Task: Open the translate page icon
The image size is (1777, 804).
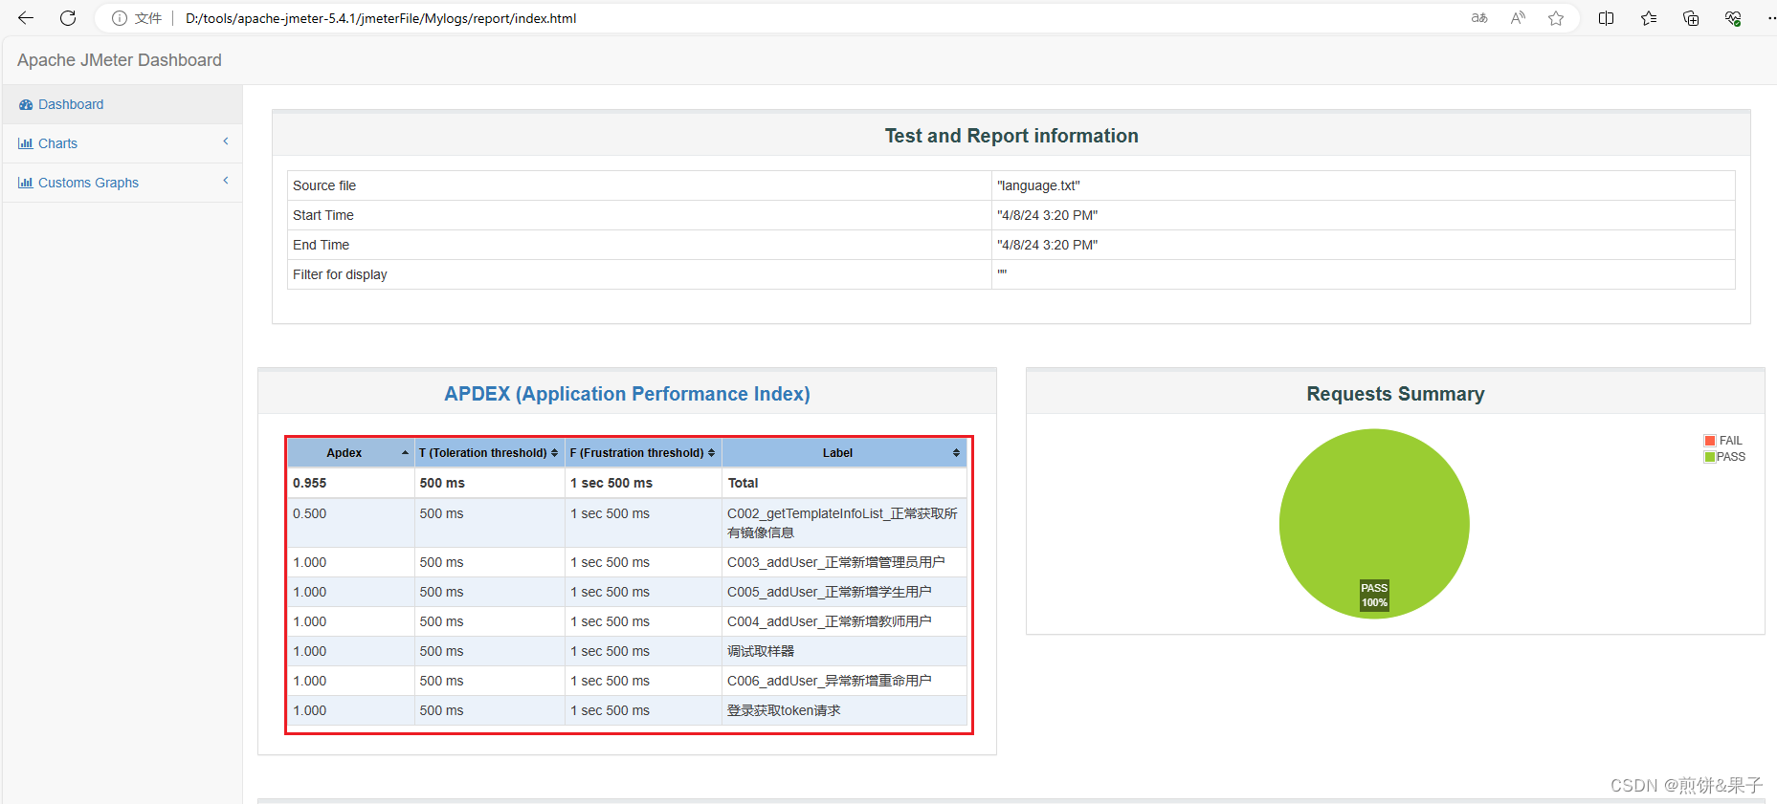Action: pos(1479,18)
